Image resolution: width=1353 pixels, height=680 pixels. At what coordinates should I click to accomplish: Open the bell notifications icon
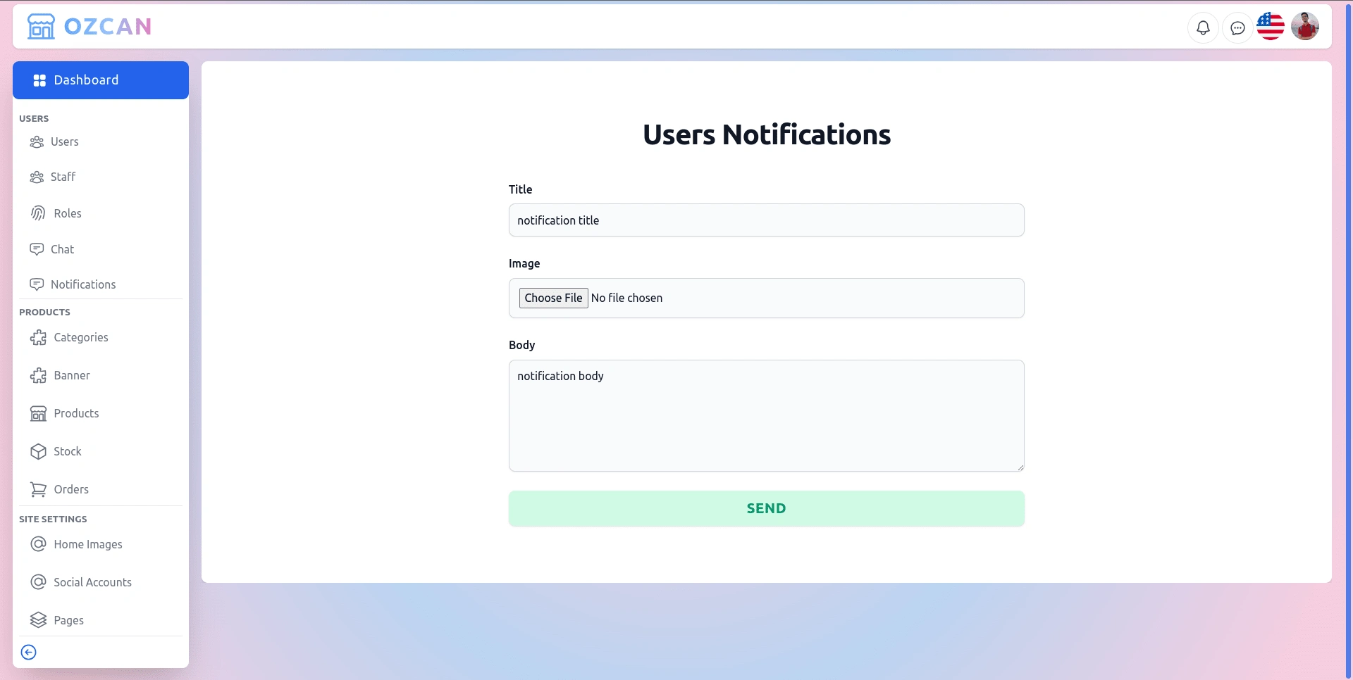coord(1203,28)
